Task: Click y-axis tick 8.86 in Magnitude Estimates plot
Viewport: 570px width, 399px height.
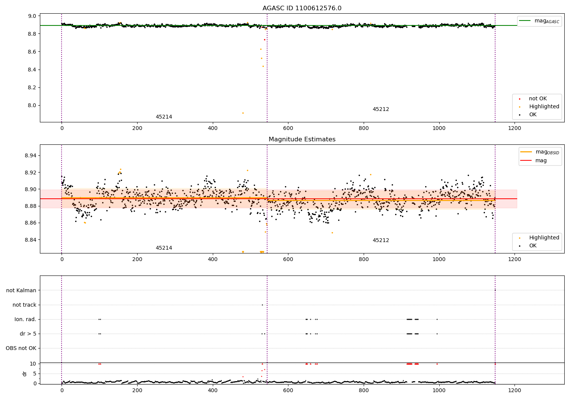Action: [x=30, y=223]
